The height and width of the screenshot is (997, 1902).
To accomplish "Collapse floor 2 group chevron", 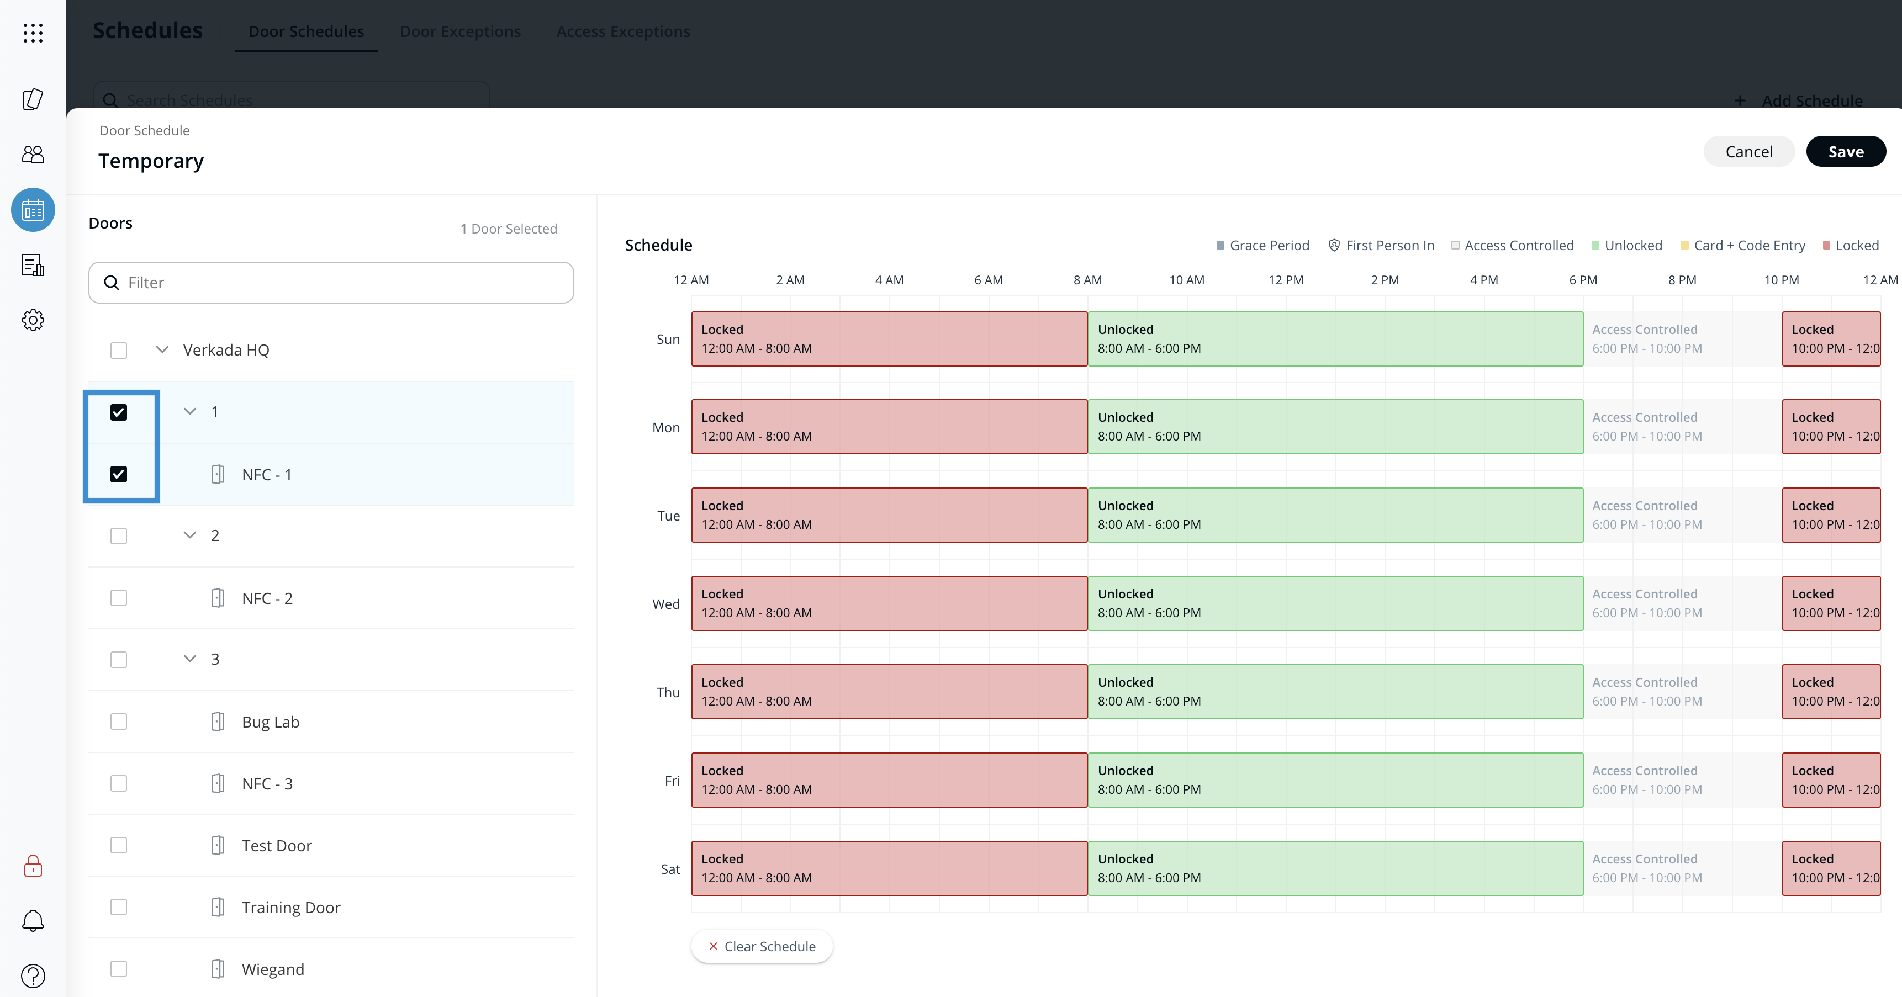I will pos(190,535).
